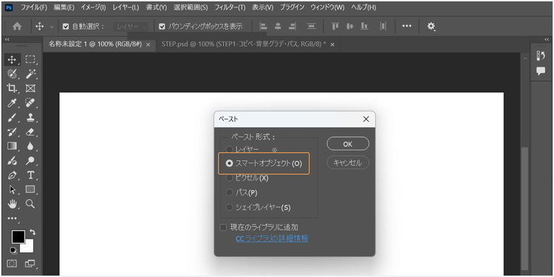
Task: Select the Spot Healing Brush tool
Action: point(30,103)
